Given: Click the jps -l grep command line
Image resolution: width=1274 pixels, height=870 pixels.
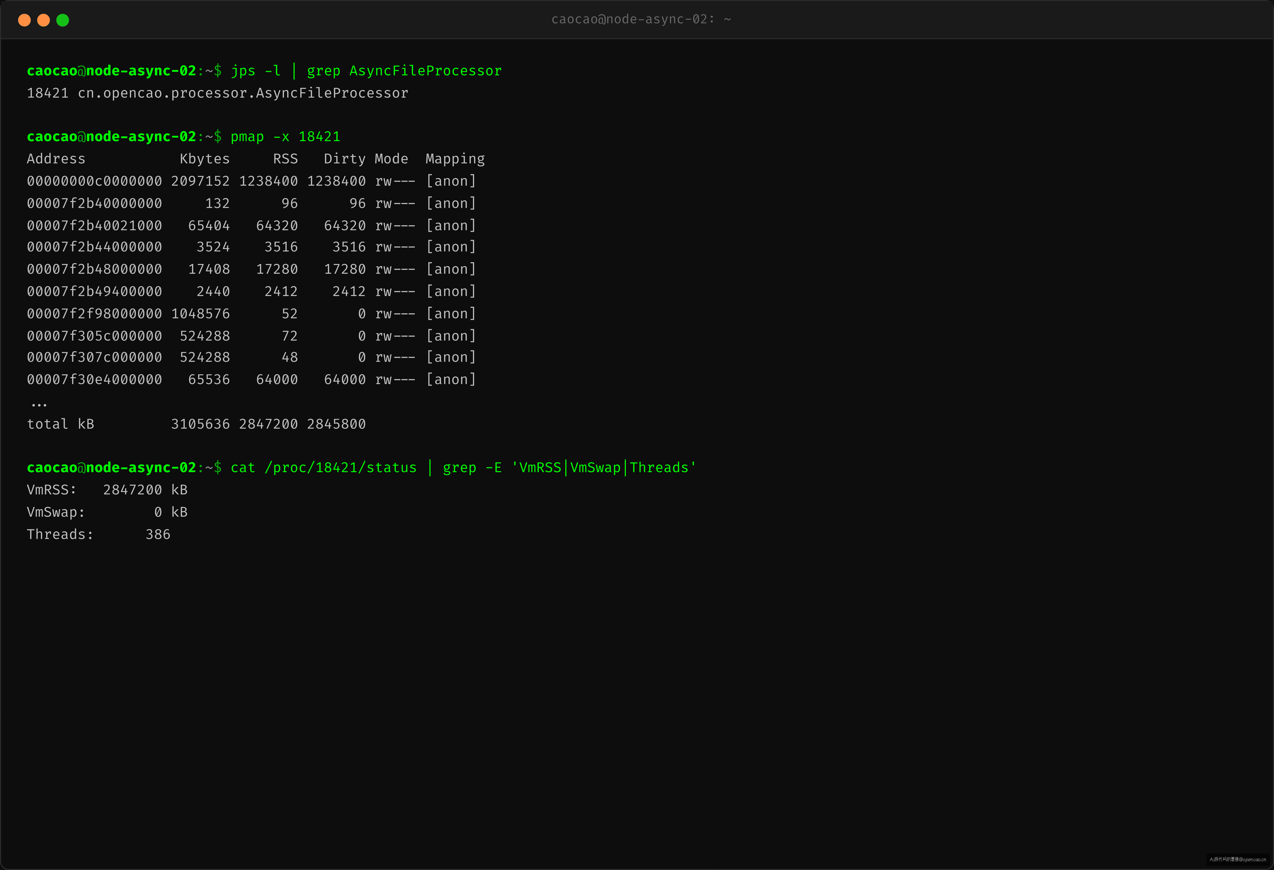Looking at the screenshot, I should [366, 71].
